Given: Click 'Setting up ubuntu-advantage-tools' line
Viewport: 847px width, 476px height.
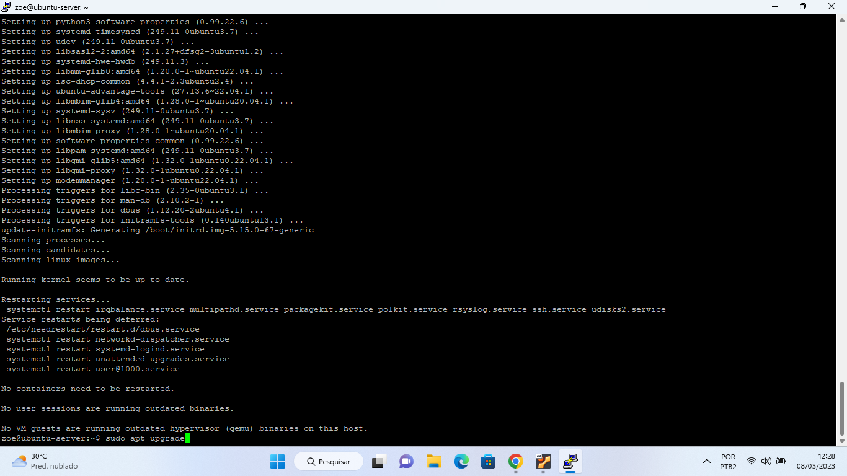Looking at the screenshot, I should point(138,91).
